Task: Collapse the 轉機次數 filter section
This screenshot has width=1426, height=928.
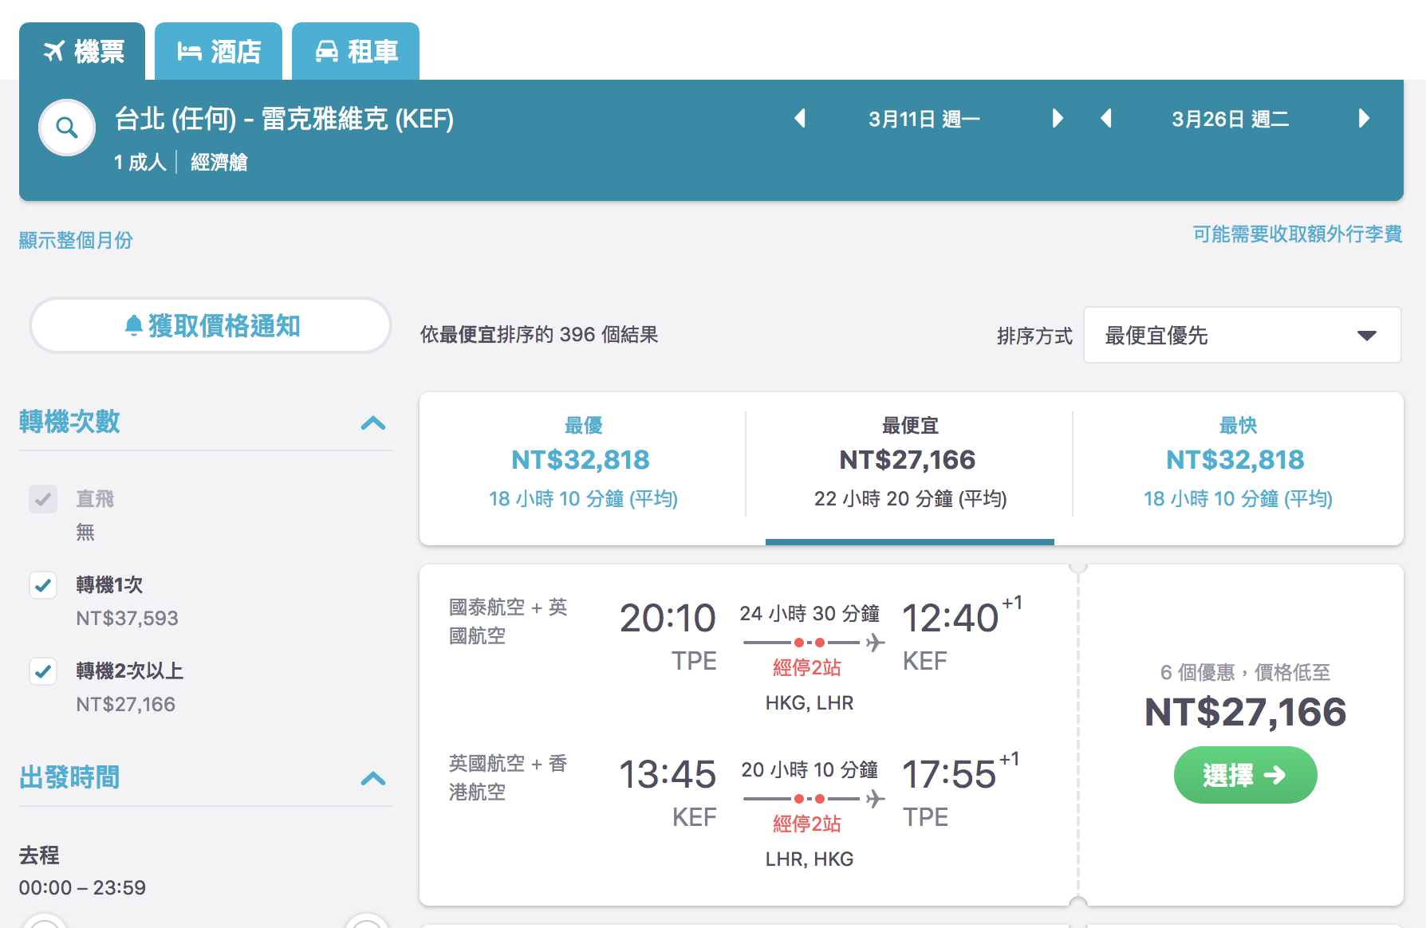Action: [373, 423]
